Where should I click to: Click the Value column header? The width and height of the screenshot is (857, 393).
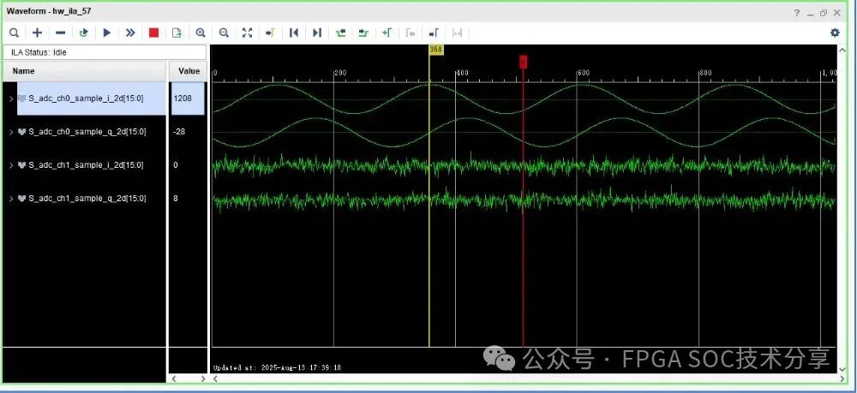pyautogui.click(x=189, y=71)
